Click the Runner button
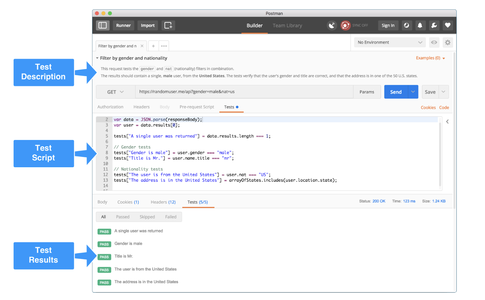This screenshot has width=485, height=300. [x=123, y=25]
